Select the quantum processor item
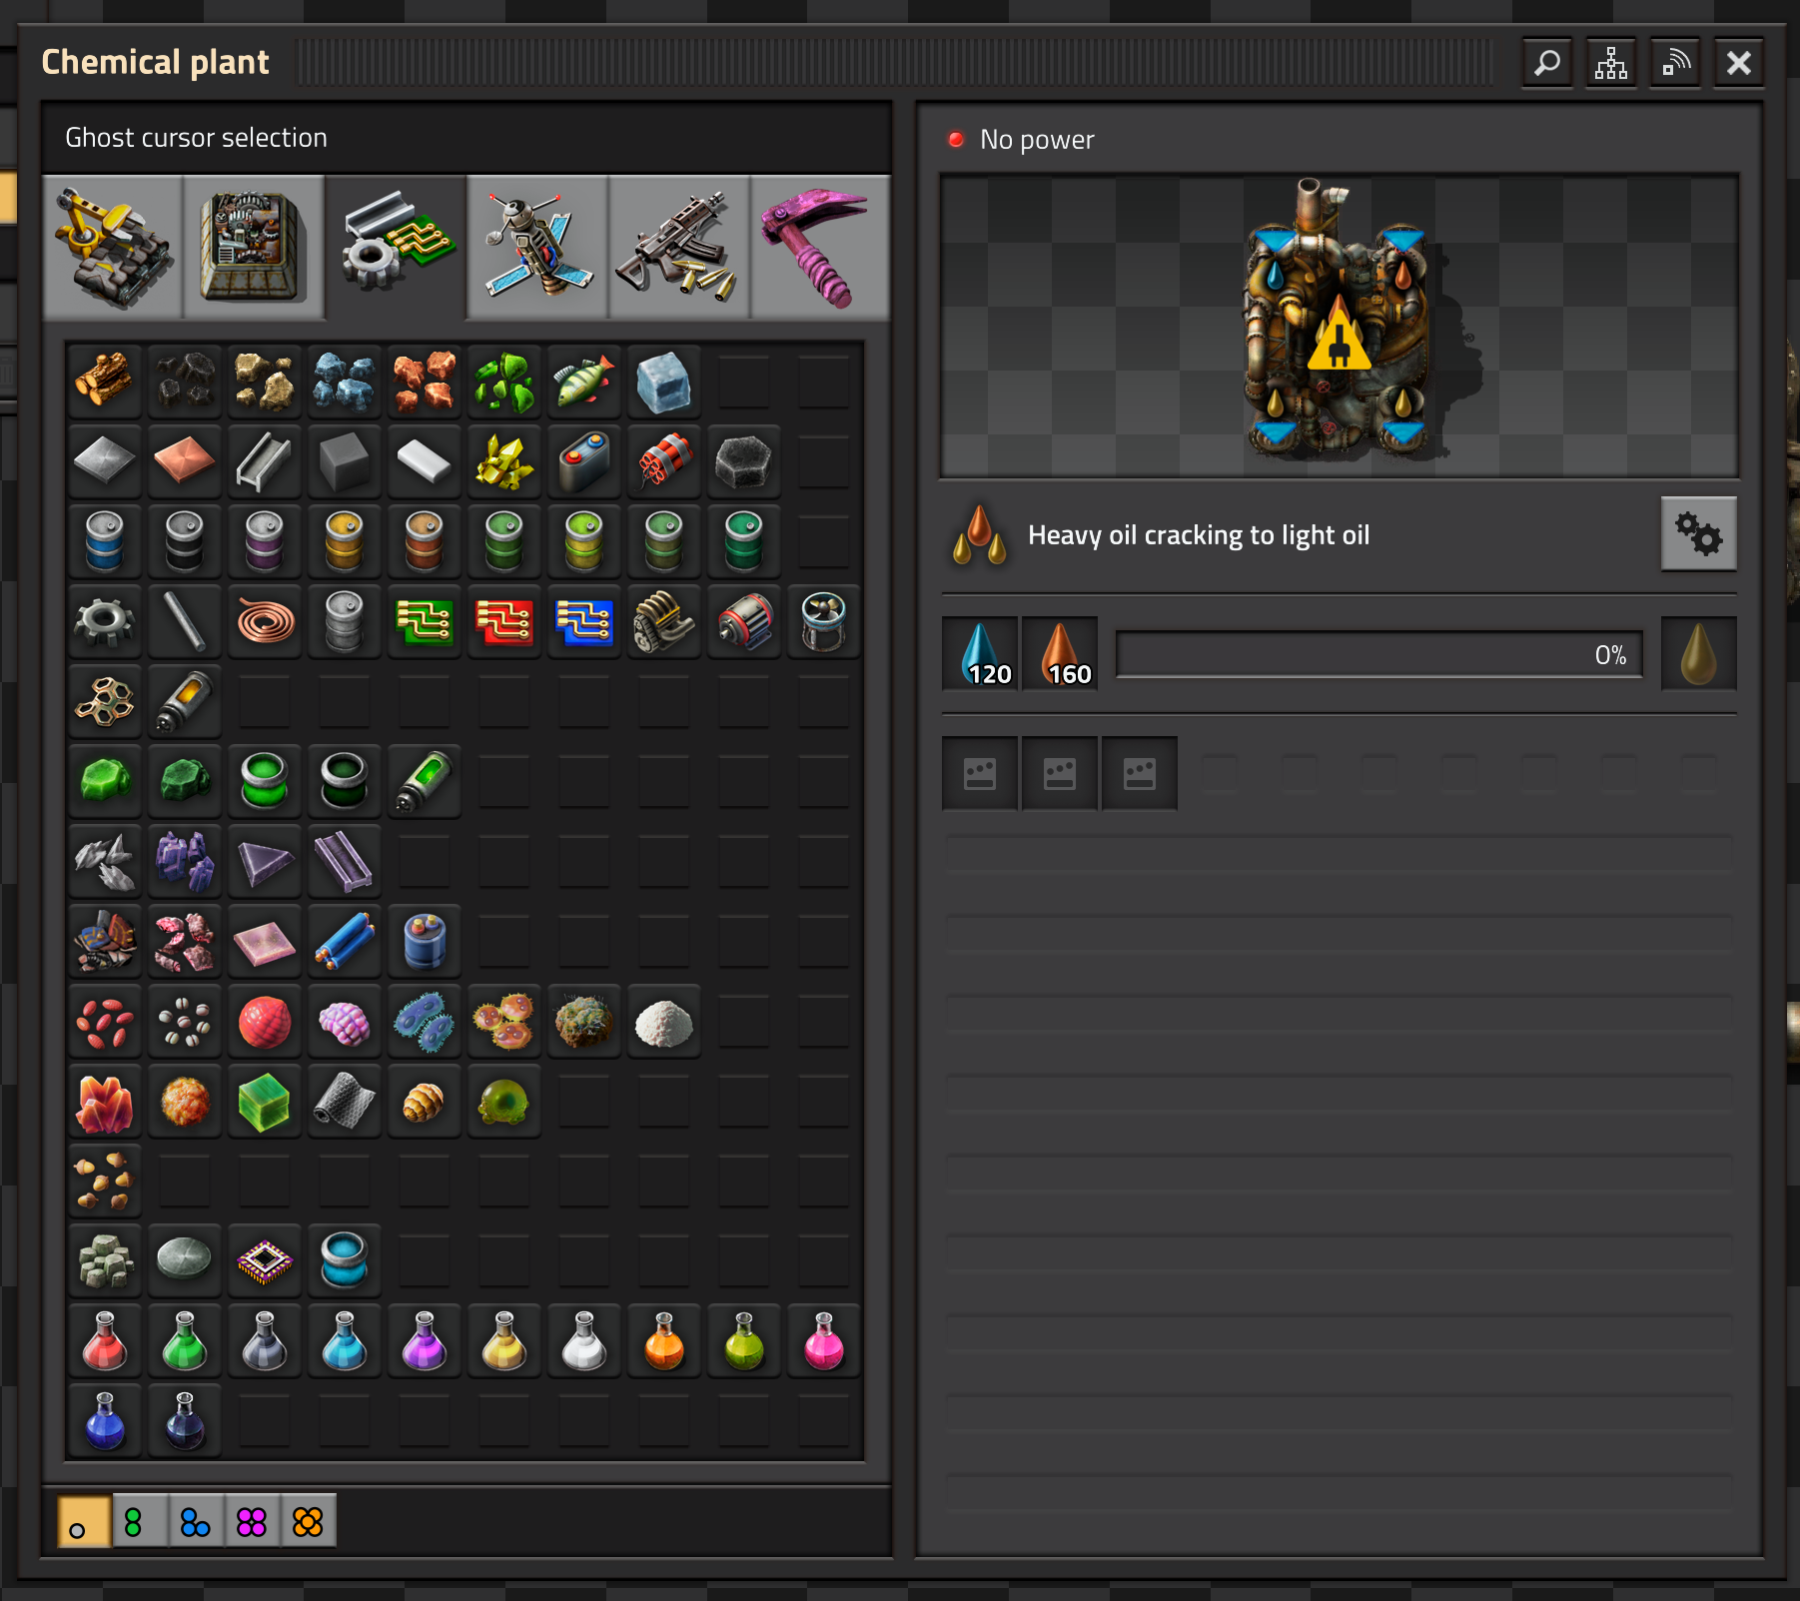This screenshot has height=1601, width=1800. (265, 1260)
